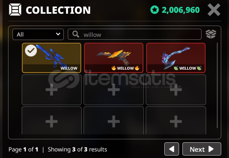Screen dimensions: 229x158
Task: Click the collection list scrollbar
Action: click(217, 86)
